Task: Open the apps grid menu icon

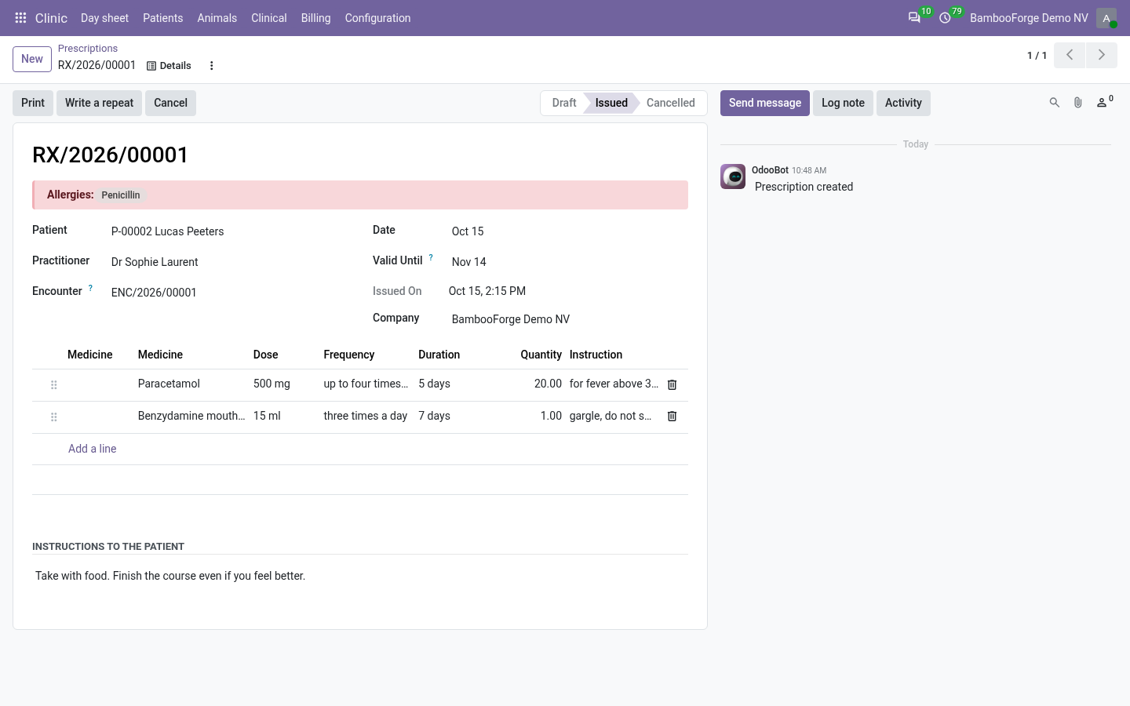Action: click(x=20, y=17)
